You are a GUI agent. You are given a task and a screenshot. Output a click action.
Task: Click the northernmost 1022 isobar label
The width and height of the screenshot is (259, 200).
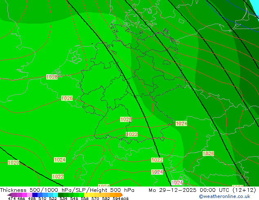[x=132, y=134]
